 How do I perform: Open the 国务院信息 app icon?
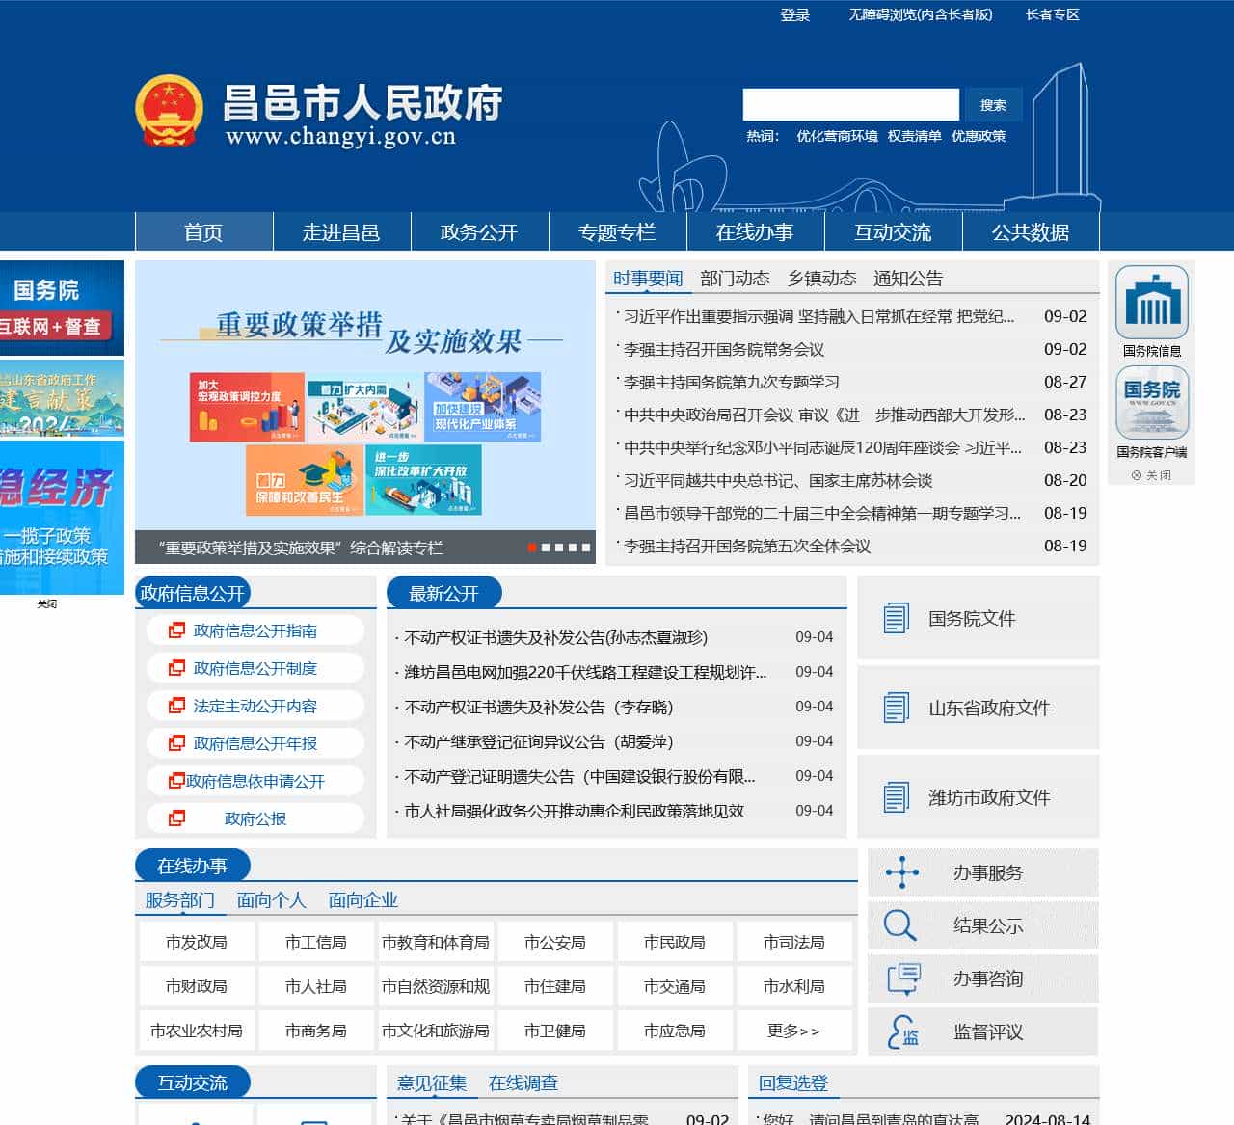pos(1151,304)
